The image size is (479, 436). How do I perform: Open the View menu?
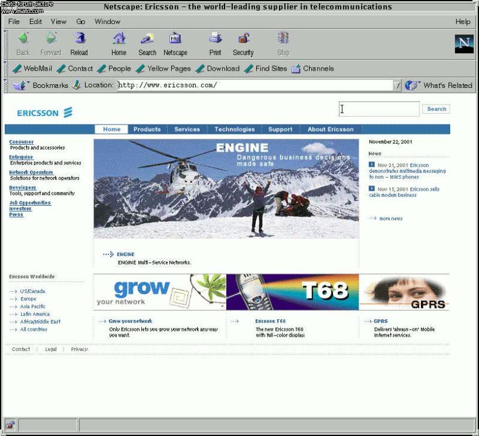click(58, 22)
